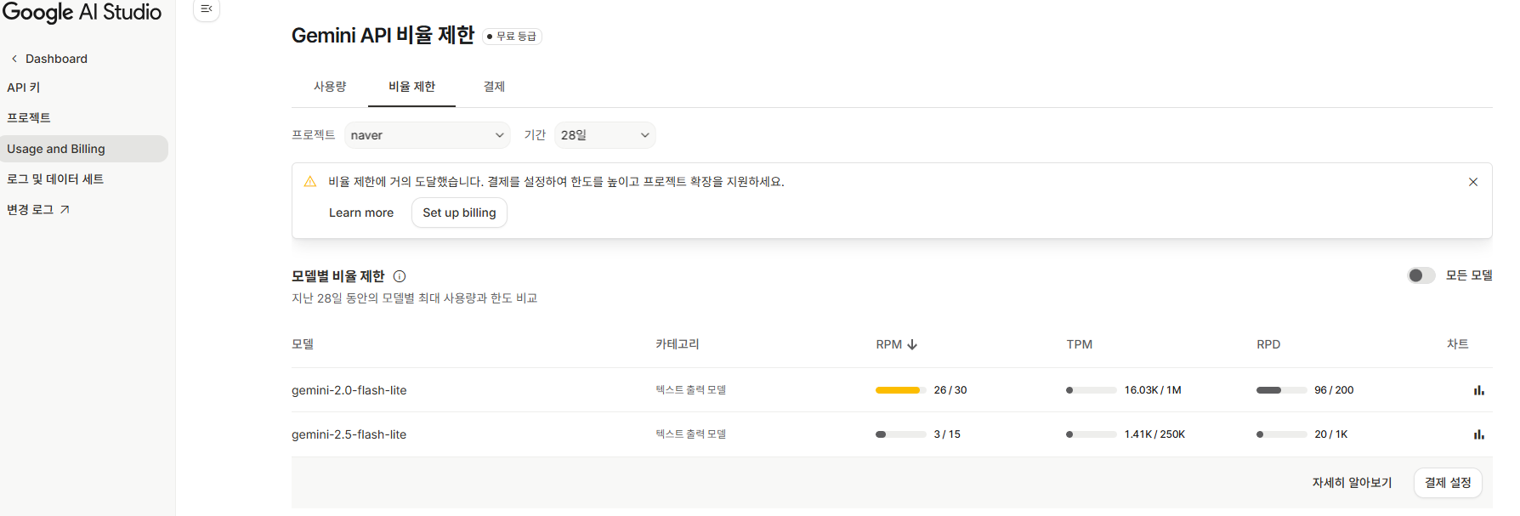Open the chart icon for gemini-2.5-flash-lite

click(x=1479, y=434)
